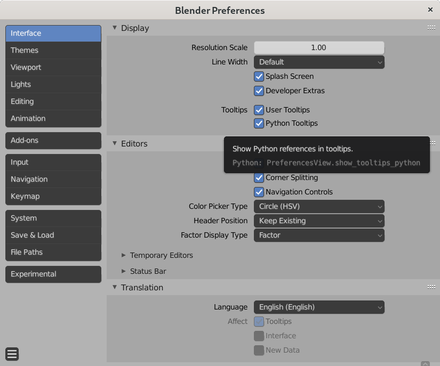Click the Resolution Scale value field
The height and width of the screenshot is (366, 440).
[319, 47]
